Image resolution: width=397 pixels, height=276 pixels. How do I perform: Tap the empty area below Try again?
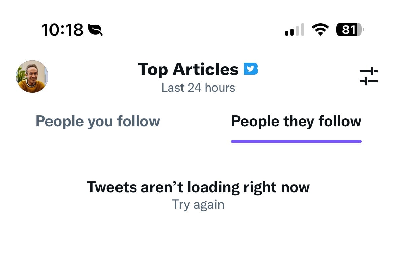click(198, 242)
